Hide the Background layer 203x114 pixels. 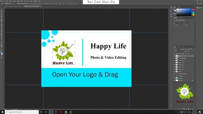[x=174, y=80]
